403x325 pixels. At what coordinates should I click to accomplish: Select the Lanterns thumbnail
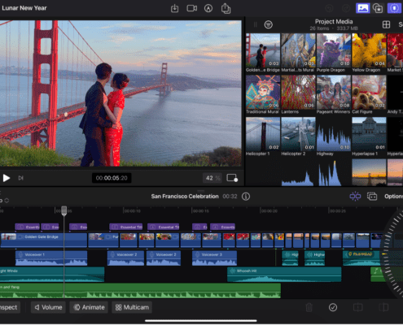[298, 92]
